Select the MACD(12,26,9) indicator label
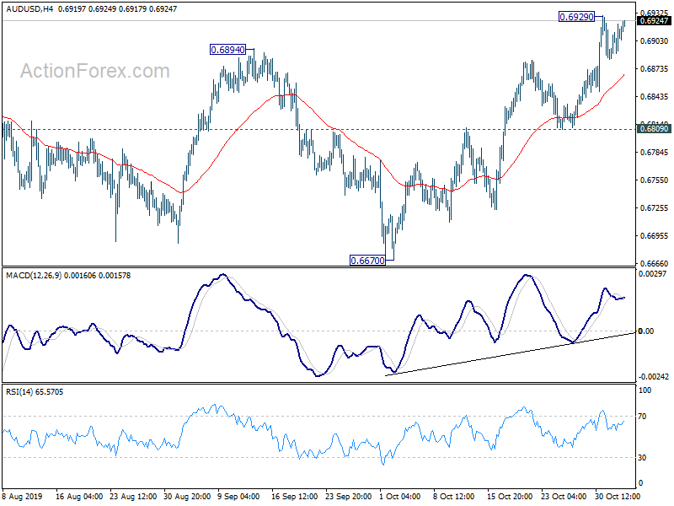This screenshot has height=506, width=674. (x=34, y=276)
